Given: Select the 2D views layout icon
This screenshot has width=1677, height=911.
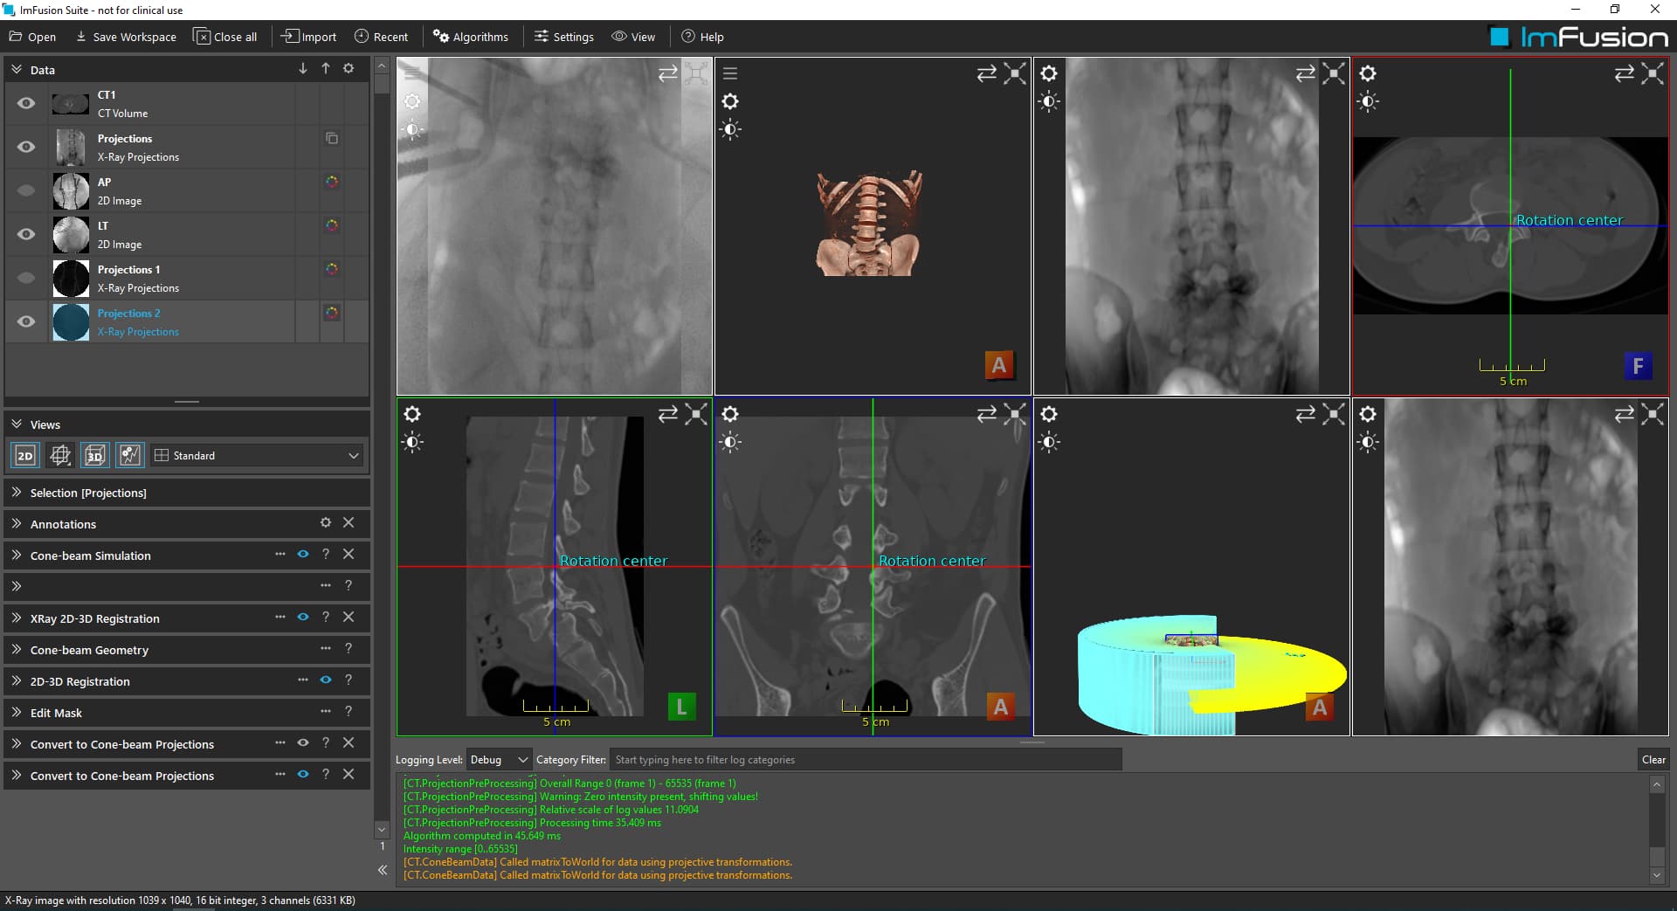Looking at the screenshot, I should coord(24,455).
